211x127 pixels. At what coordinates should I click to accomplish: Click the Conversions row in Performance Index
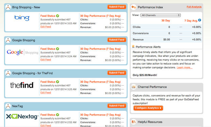pos(166,33)
